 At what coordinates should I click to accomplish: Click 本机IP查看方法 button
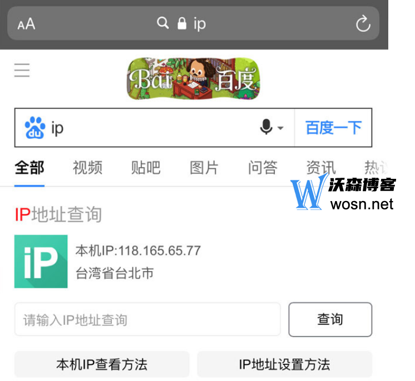[102, 364]
